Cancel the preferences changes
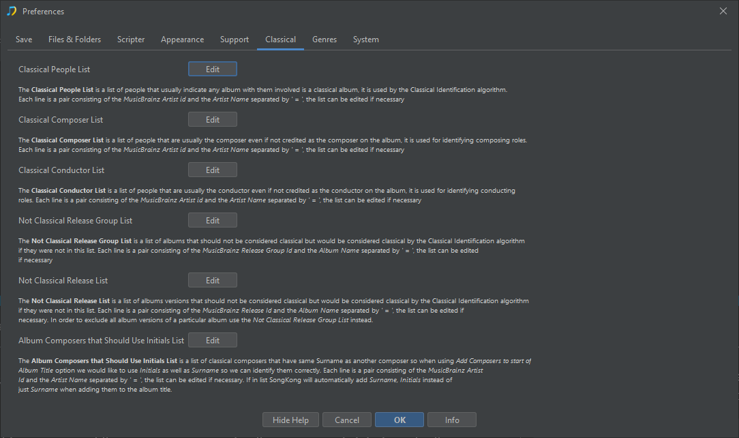Viewport: 739px width, 438px height. pyautogui.click(x=347, y=420)
